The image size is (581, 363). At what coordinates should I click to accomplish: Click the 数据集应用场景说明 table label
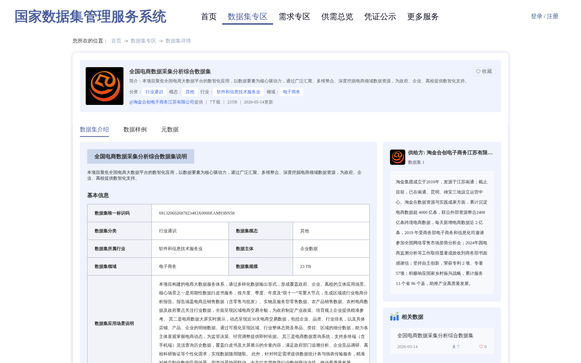(114, 323)
